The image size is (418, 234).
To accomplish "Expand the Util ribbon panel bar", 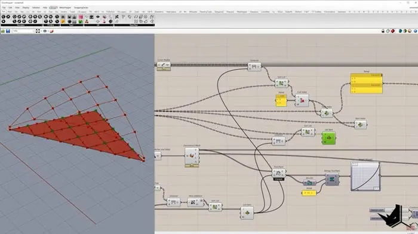I will [99, 25].
